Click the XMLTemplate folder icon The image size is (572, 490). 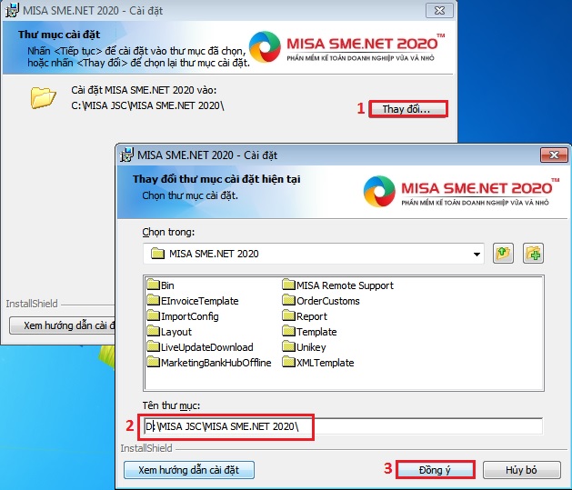[289, 362]
